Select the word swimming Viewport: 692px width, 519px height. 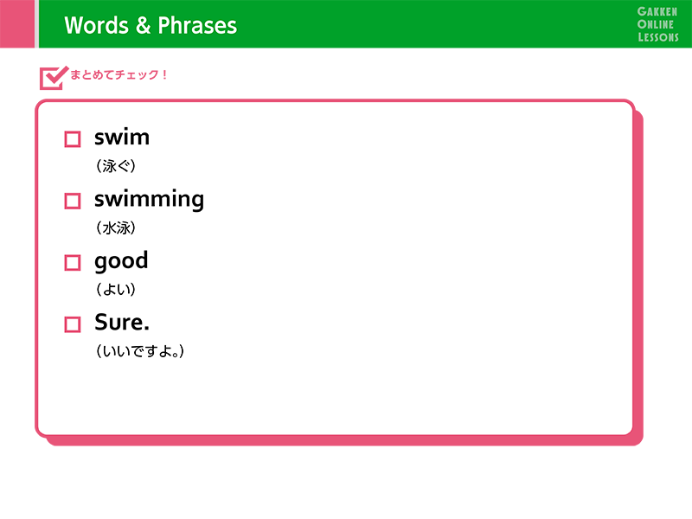click(x=149, y=200)
